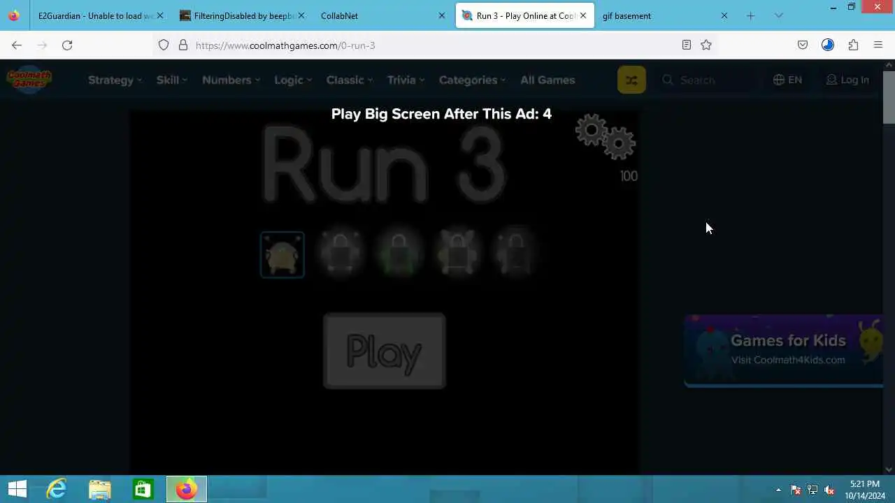Open the list all tabs dropdown
The height and width of the screenshot is (503, 895).
[x=779, y=15]
